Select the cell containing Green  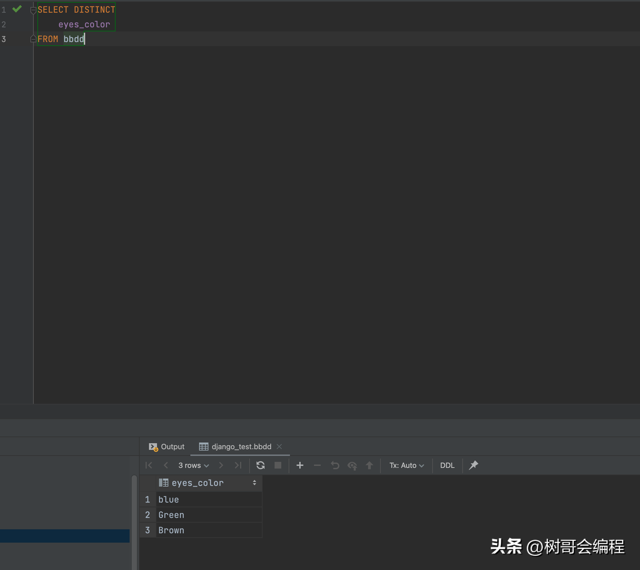209,515
